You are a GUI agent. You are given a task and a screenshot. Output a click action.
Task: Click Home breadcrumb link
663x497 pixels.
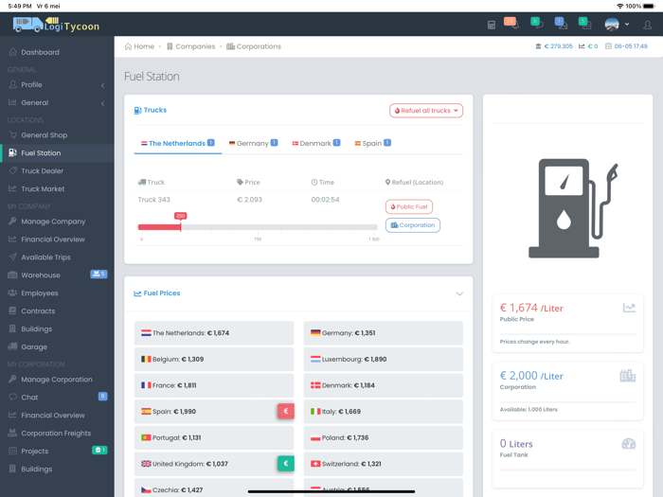coord(139,46)
